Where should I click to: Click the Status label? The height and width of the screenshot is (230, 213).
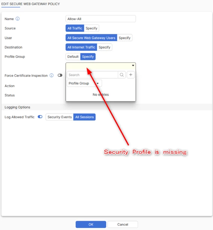(x=10, y=95)
